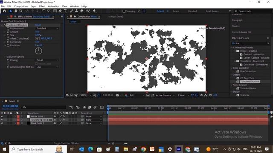The width and height of the screenshot is (273, 153).
Task: Switch to the Learn workspace
Action: click(x=176, y=11)
